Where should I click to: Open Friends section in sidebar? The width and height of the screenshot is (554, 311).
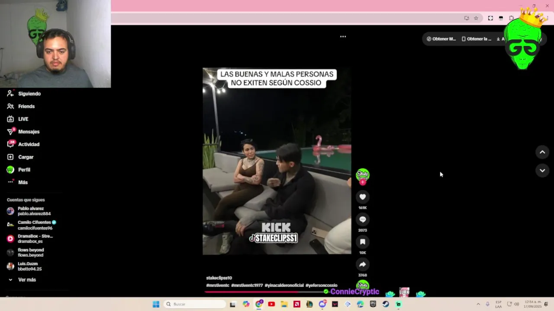pos(21,106)
